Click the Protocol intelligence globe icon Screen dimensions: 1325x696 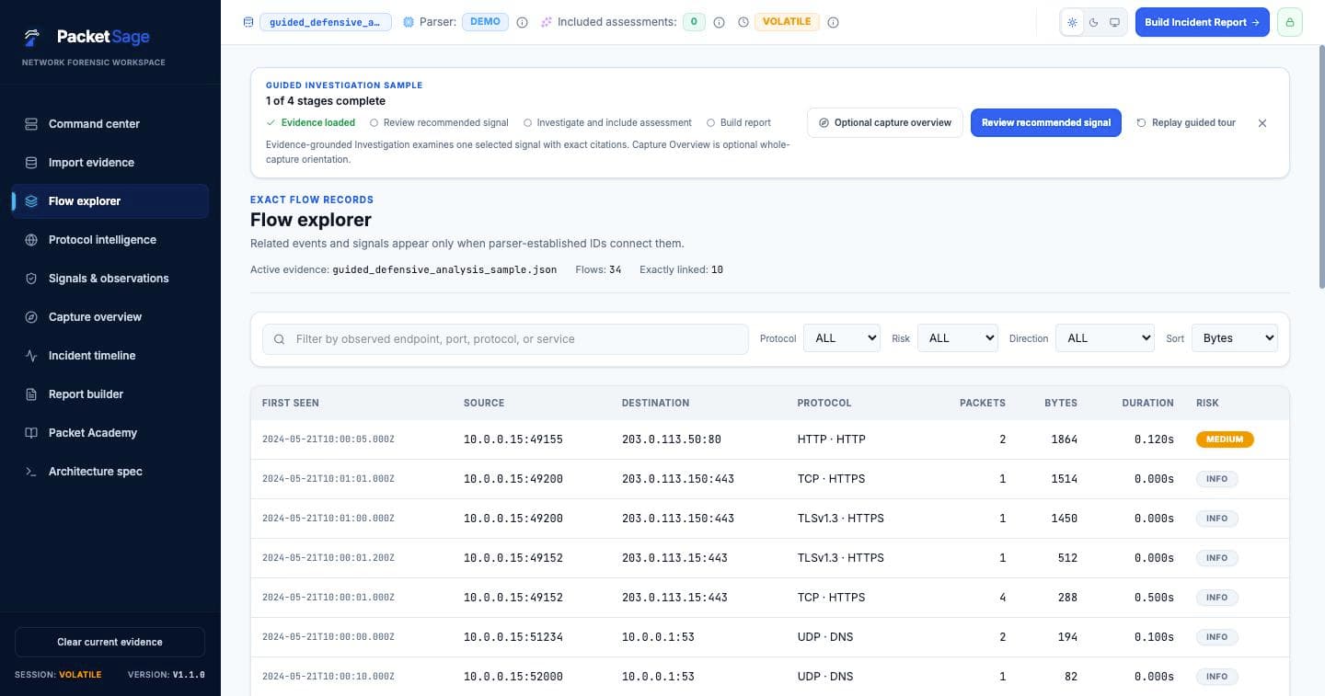31,240
